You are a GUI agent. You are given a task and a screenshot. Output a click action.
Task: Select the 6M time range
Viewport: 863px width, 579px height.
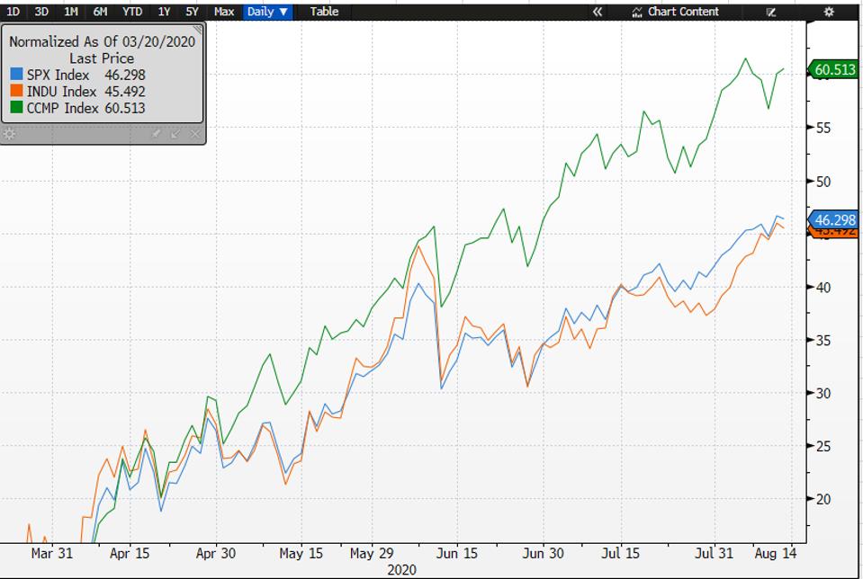pyautogui.click(x=98, y=12)
